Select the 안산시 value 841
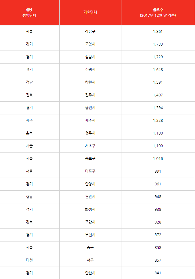Screen dimensions: 195x279 coord(158,273)
